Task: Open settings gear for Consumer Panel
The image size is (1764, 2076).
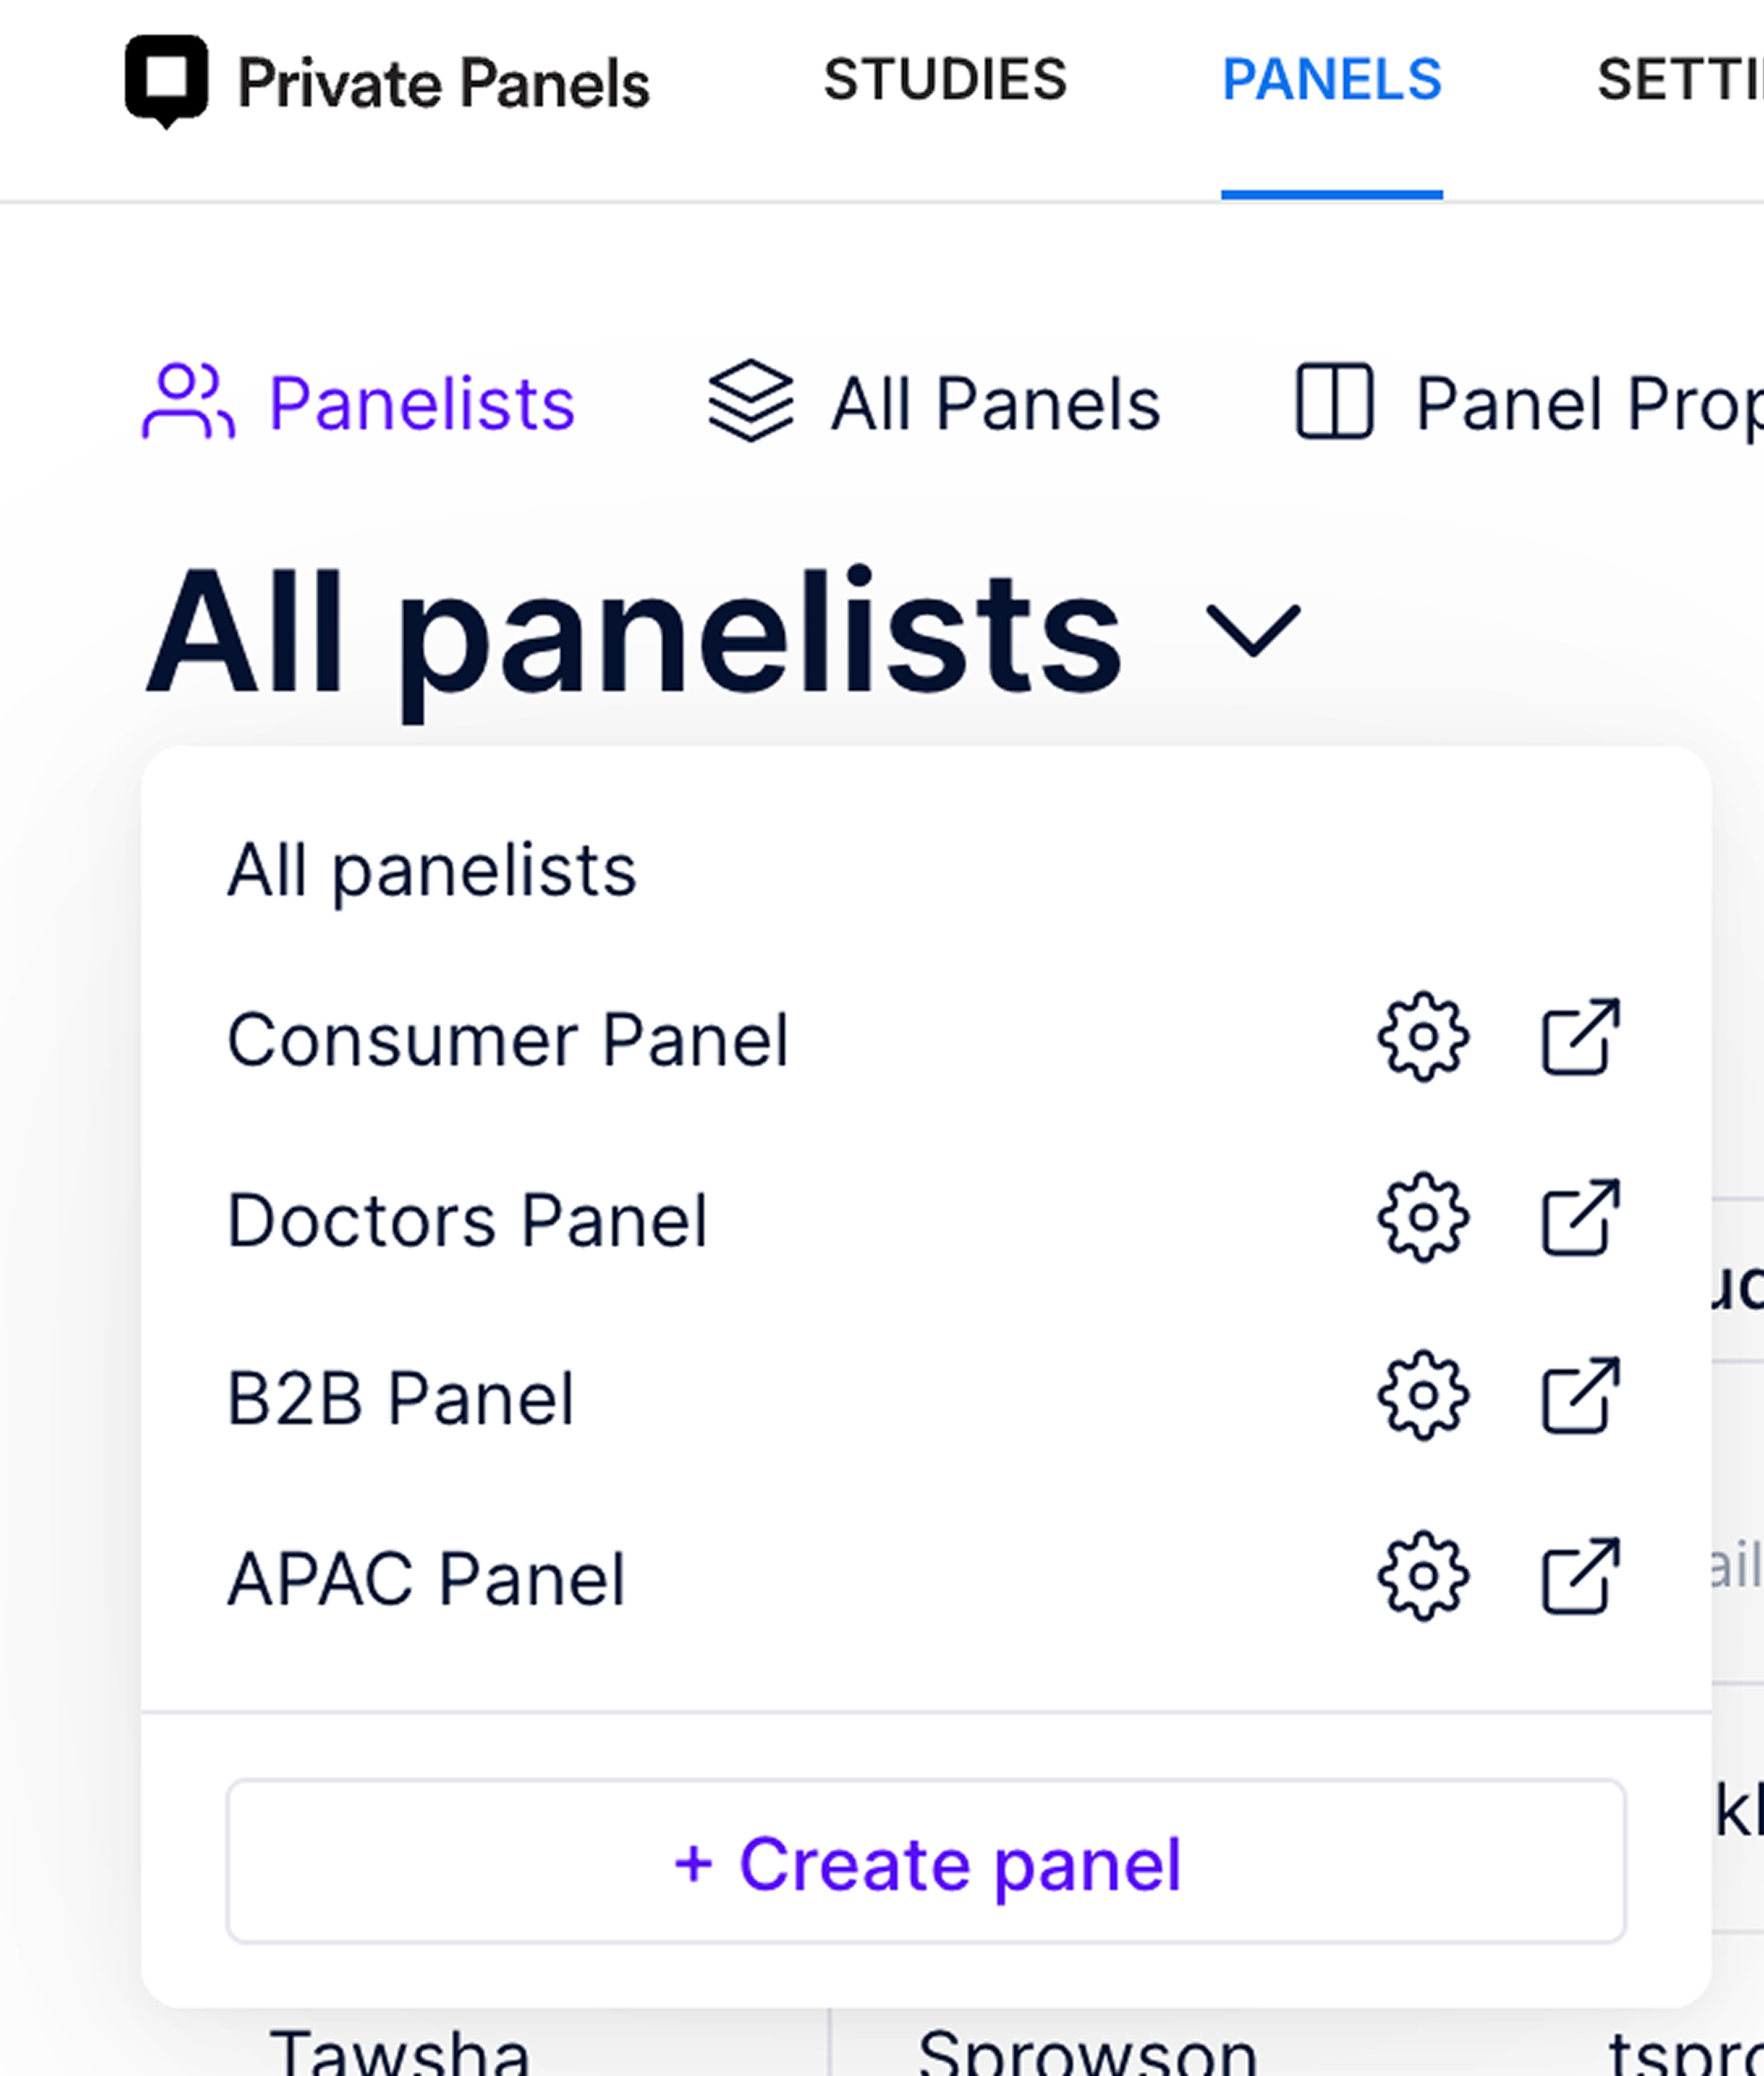Action: click(1423, 1037)
